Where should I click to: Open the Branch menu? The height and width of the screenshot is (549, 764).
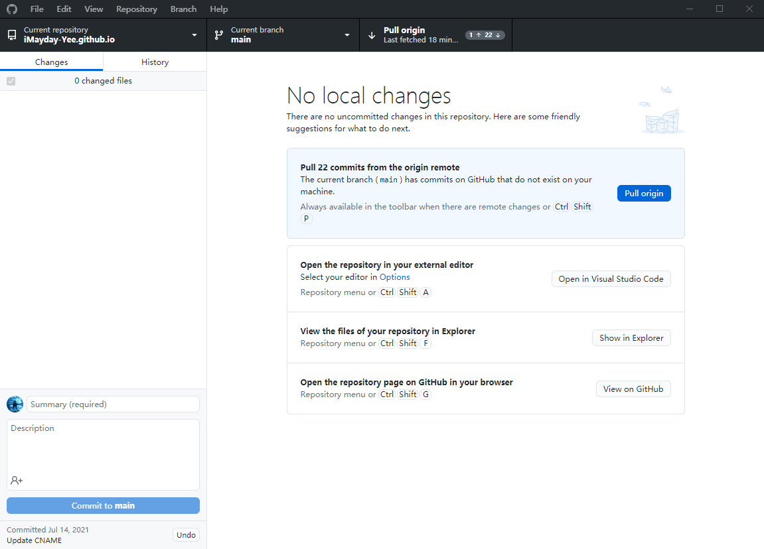tap(184, 9)
